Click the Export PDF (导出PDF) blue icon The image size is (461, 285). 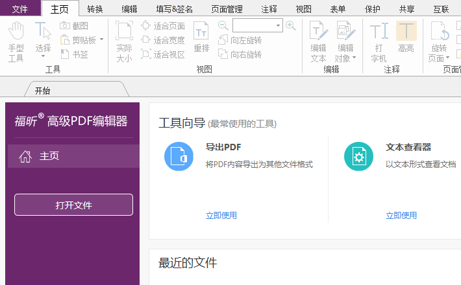pyautogui.click(x=179, y=156)
